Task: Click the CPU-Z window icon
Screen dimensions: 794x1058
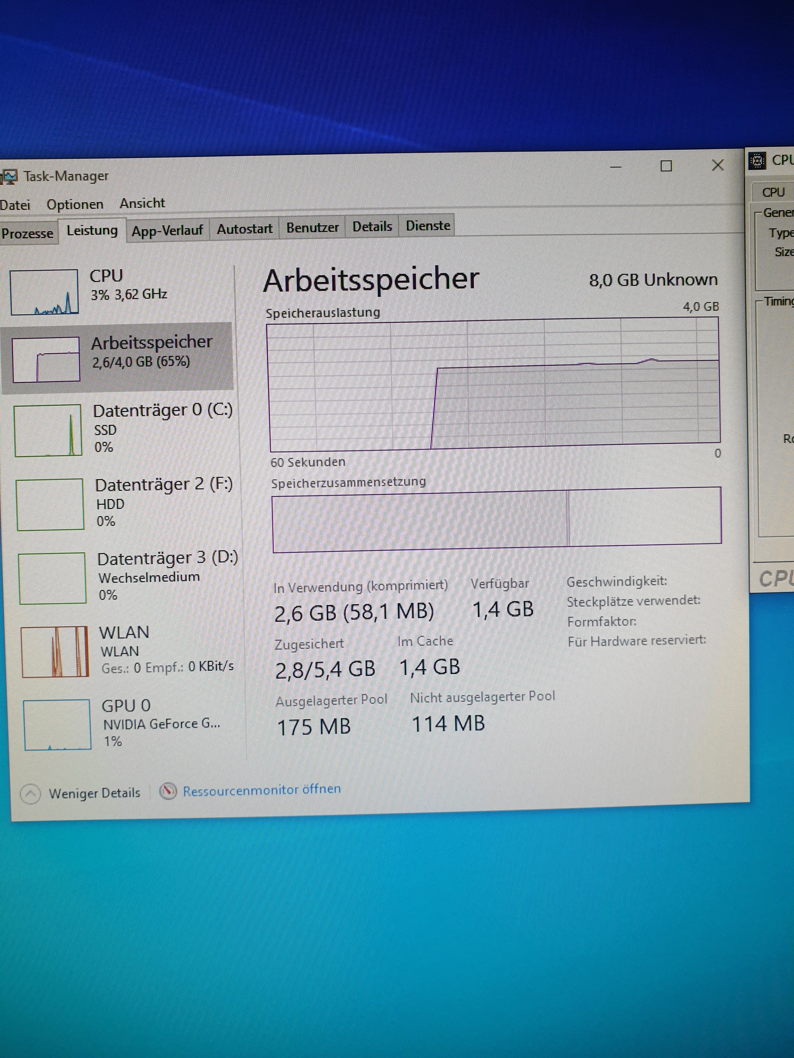Action: click(757, 161)
